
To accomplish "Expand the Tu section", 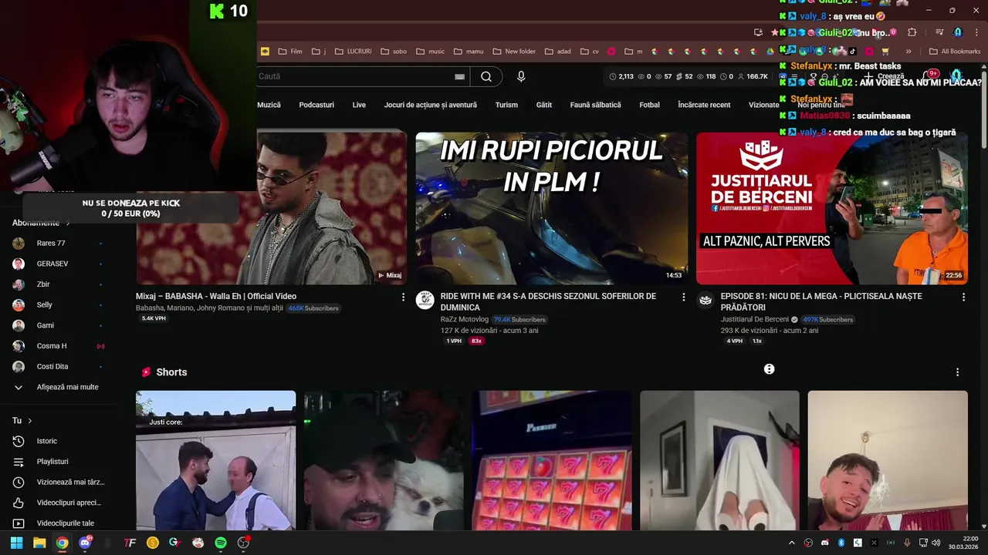I will 22,421.
